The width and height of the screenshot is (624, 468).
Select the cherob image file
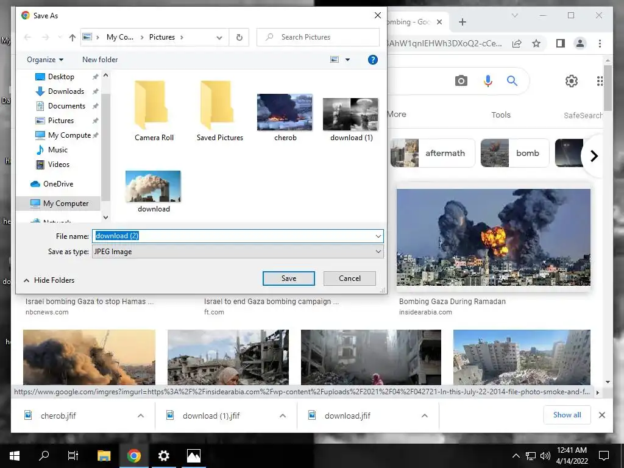coord(285,118)
